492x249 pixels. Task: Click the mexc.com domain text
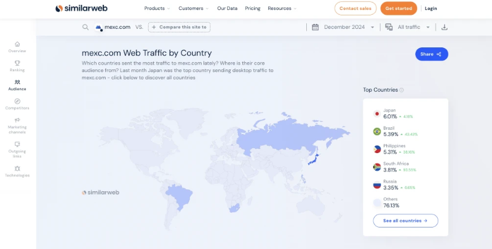pyautogui.click(x=117, y=27)
